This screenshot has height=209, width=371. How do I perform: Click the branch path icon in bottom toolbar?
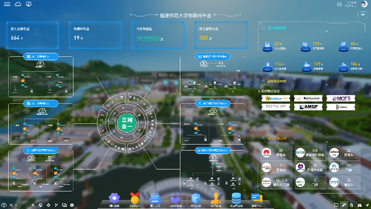coord(56,205)
